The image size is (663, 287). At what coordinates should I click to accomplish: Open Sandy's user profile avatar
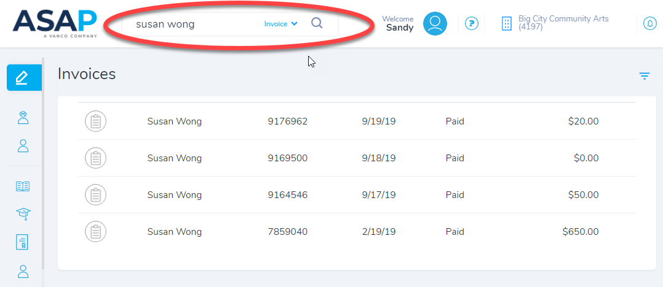click(x=435, y=24)
